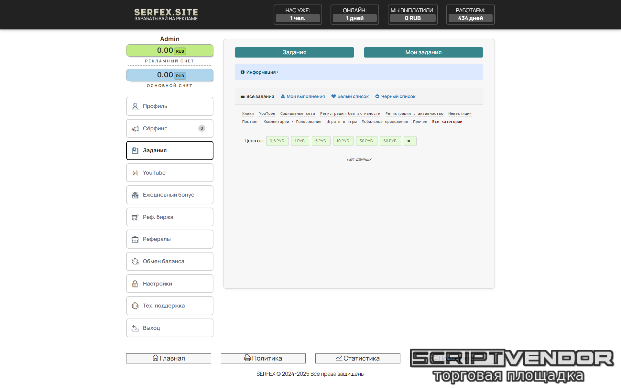The image size is (621, 389).
Task: Open the Задания tab
Action: (x=294, y=52)
